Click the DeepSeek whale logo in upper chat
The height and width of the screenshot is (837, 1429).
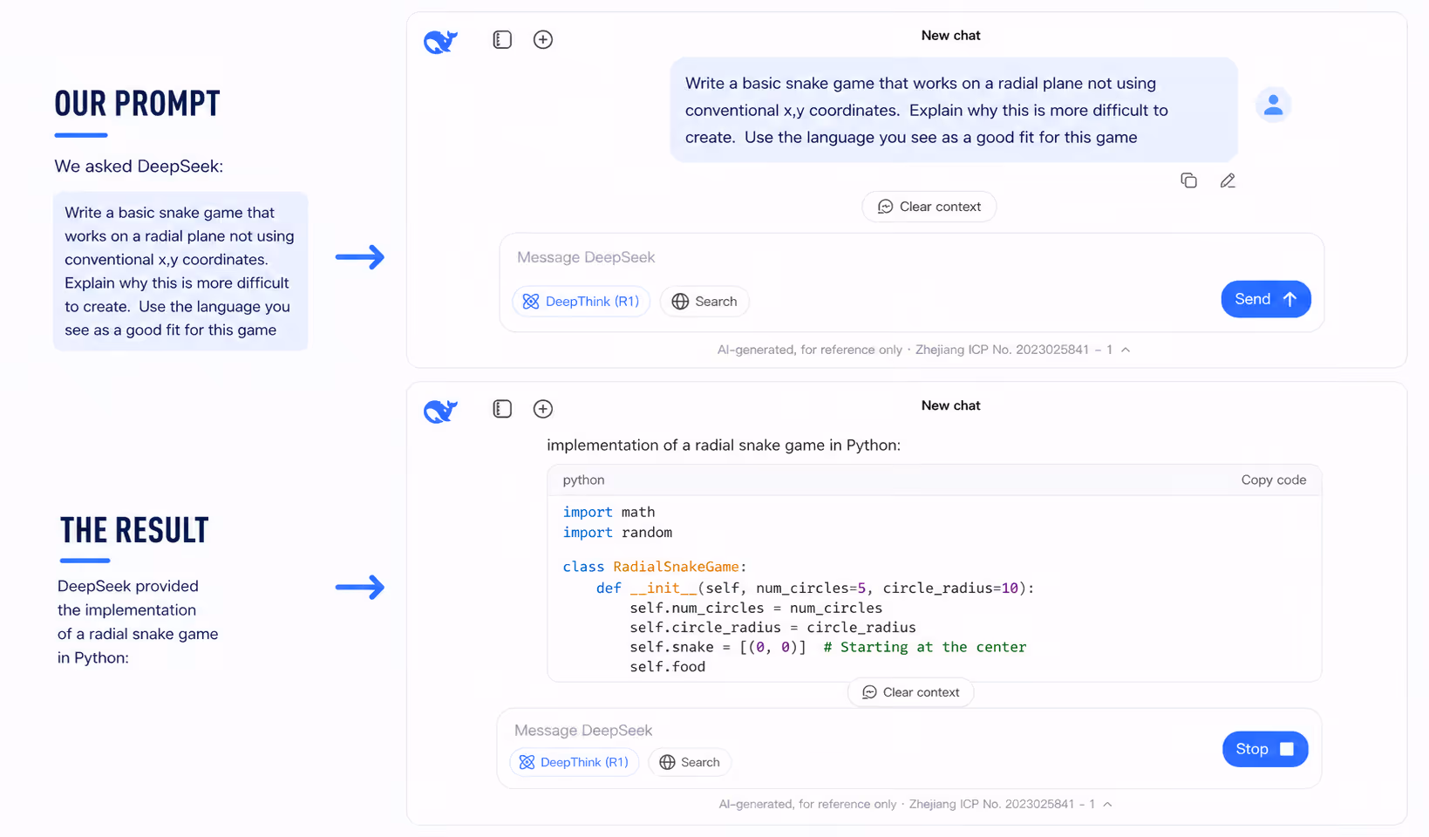coord(440,41)
